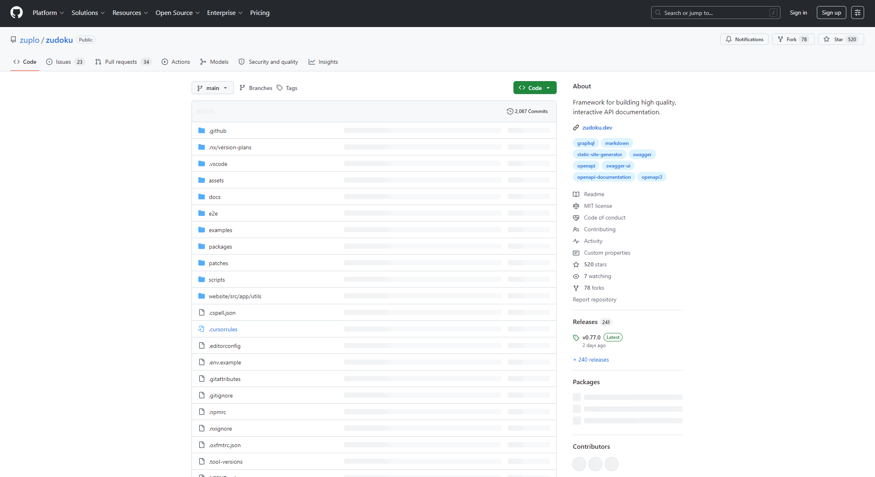Click the Activity pulse icon
Screen dimensions: 875x477
click(576, 241)
